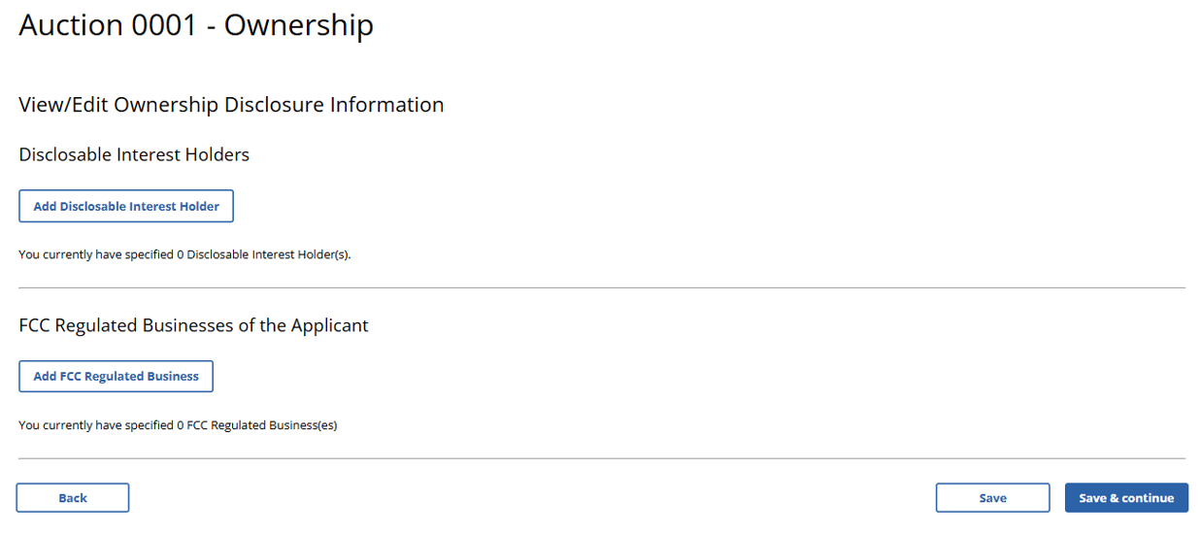Click the Add FCC Regulated Business button

click(116, 376)
